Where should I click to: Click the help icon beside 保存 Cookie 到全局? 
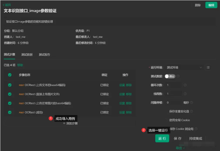196,129
